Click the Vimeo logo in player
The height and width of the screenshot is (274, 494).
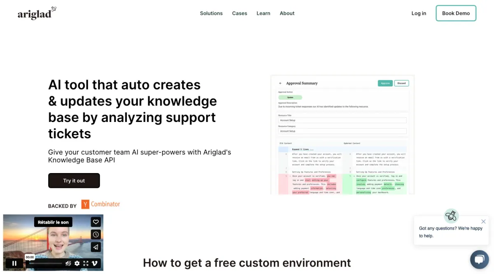point(94,263)
